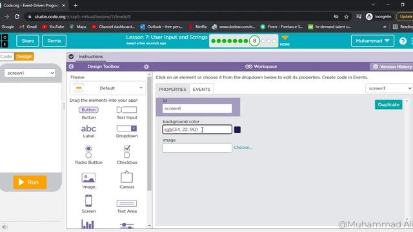Click the id input field
413x232 pixels.
pos(197,108)
